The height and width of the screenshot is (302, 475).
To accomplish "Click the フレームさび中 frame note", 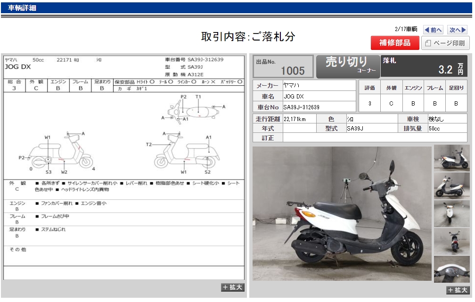I will coord(55,216).
